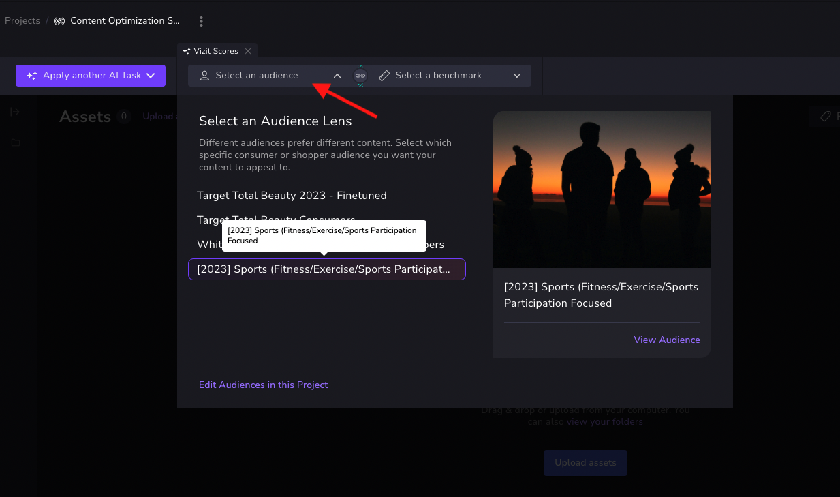Click the person icon in audience selector

[204, 76]
